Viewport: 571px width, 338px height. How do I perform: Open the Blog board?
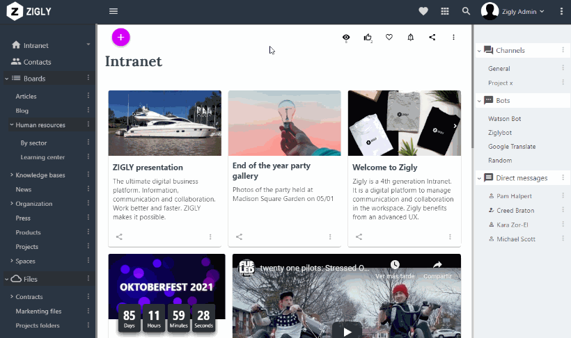coord(22,111)
